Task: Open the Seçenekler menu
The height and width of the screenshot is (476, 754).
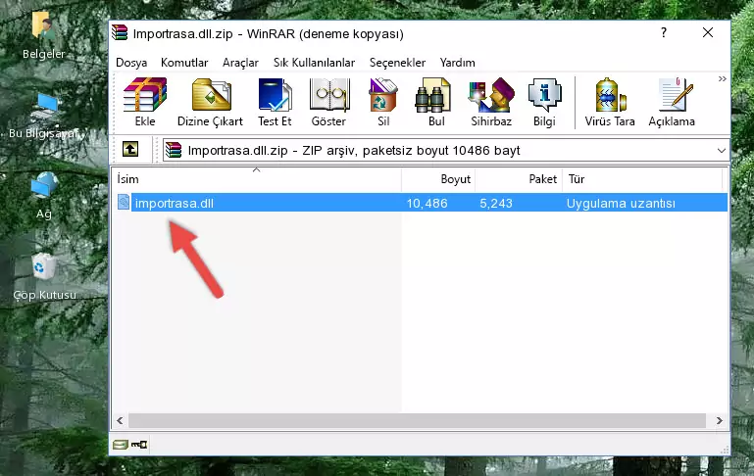Action: [x=397, y=63]
